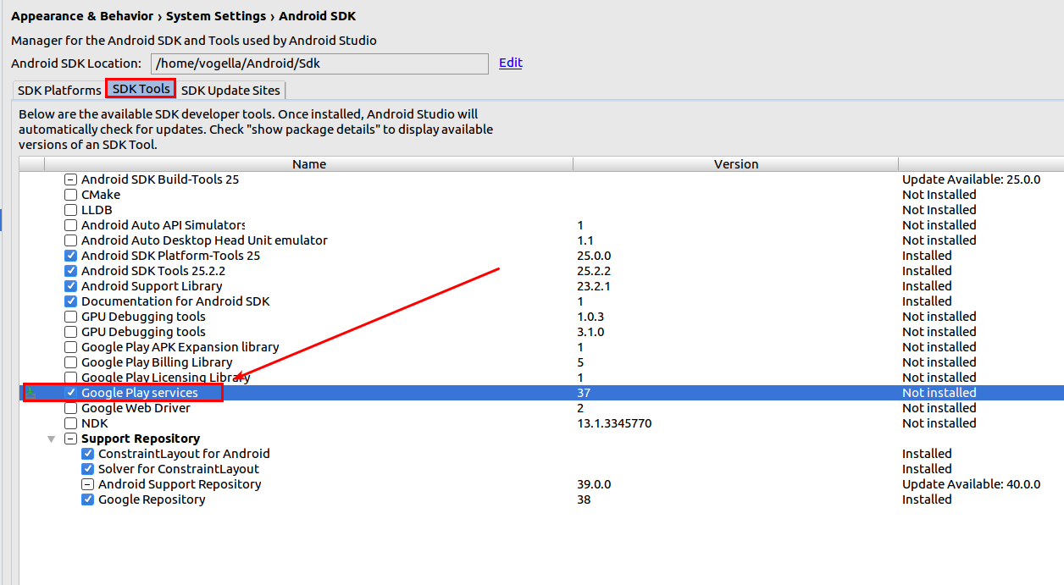1064x585 pixels.
Task: Uncheck Android SDK Tools 25.2.2
Action: 71,271
